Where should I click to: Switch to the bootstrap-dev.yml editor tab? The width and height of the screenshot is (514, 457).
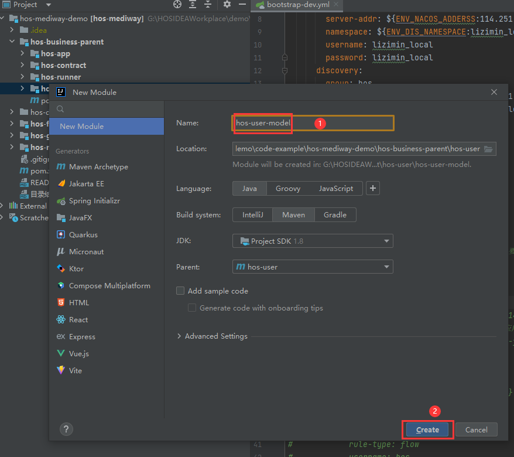[290, 5]
